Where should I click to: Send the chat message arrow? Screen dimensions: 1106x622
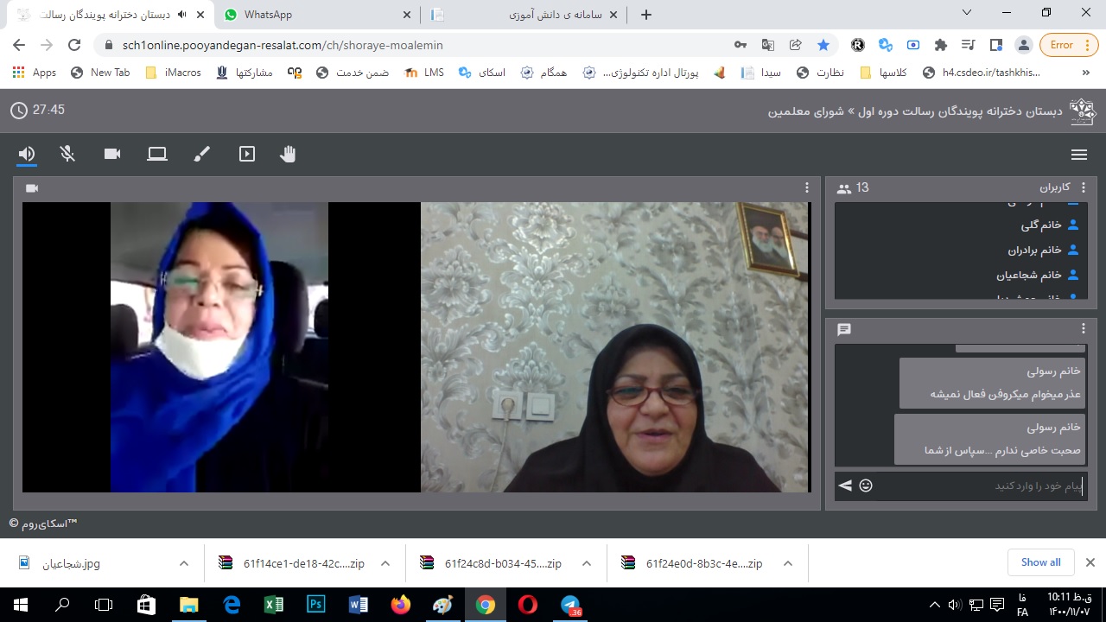click(845, 486)
